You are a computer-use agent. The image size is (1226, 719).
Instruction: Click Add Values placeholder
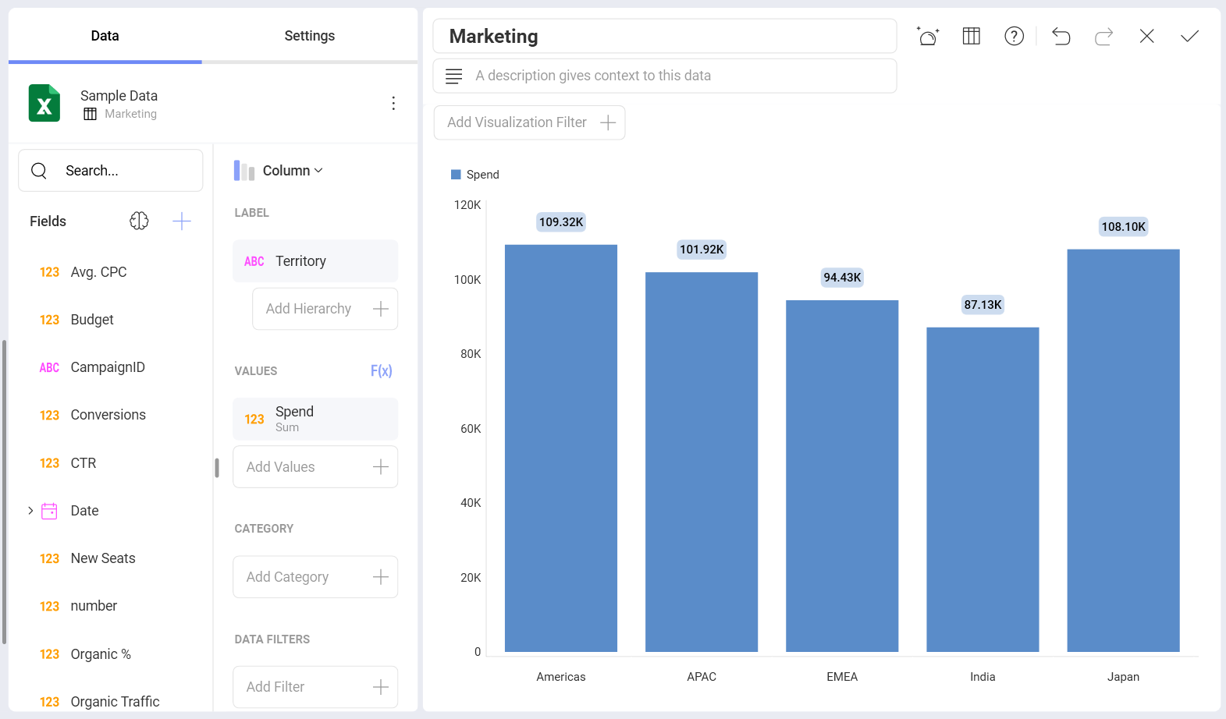click(315, 467)
